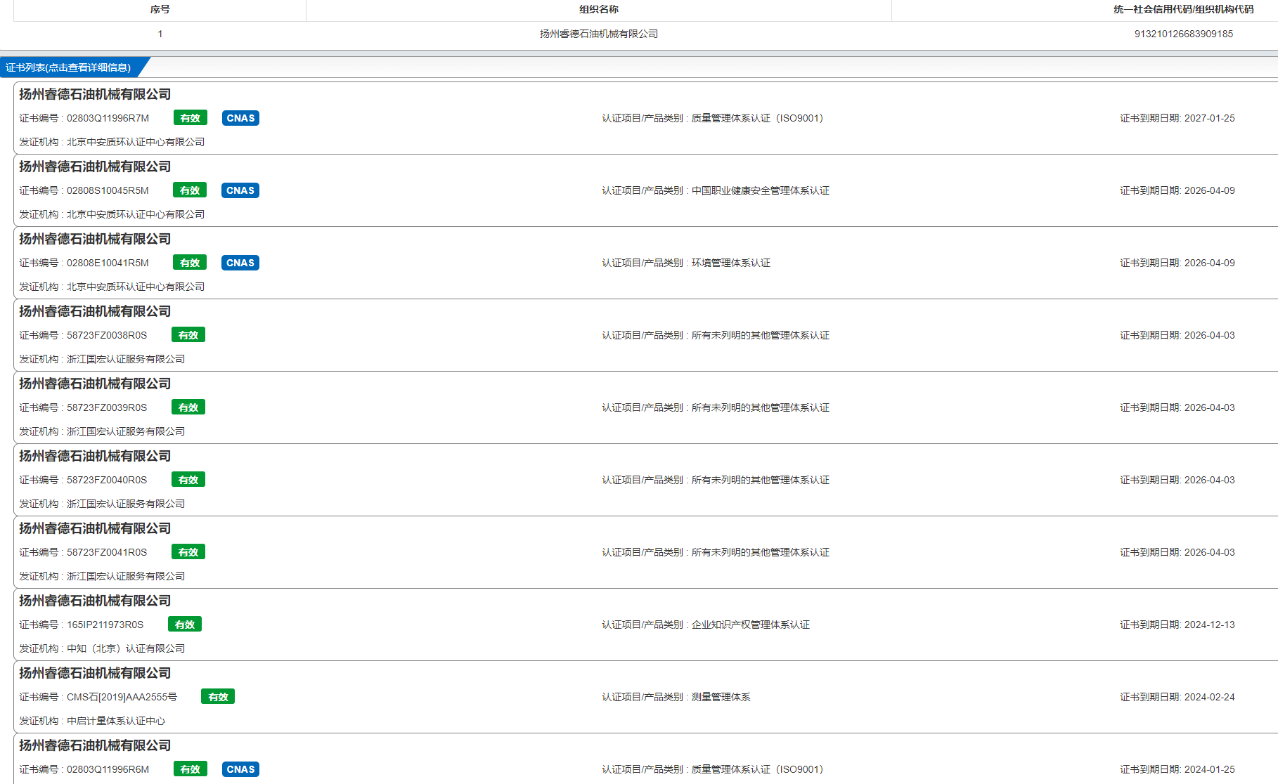Viewport: 1278px width, 784px height.
Task: Click 有效 status badge for 02803Q11996R6M
Action: pyautogui.click(x=191, y=769)
